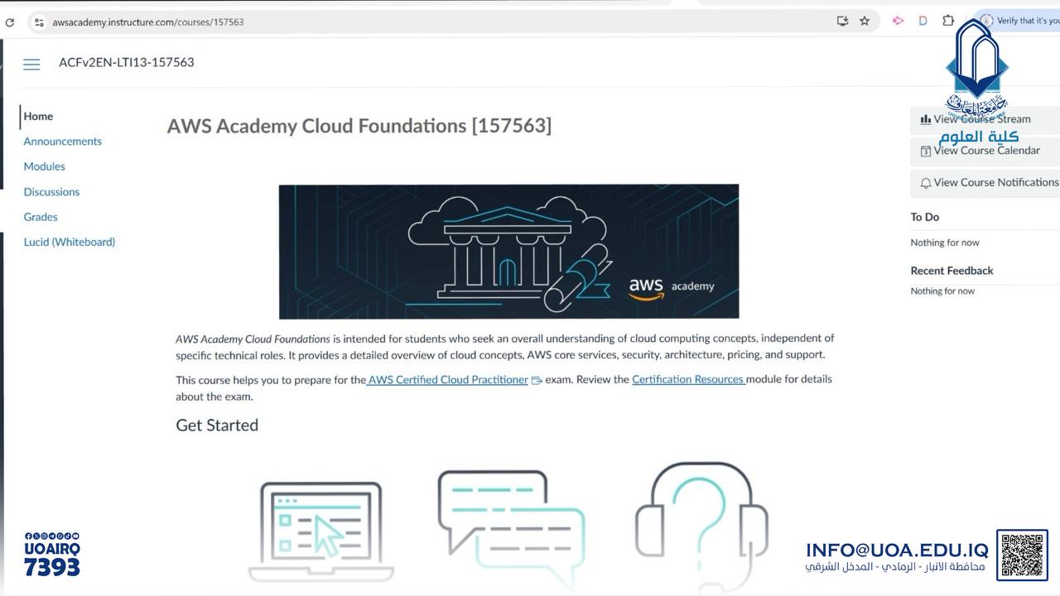Viewport: 1060px width, 596px height.
Task: Open Announcements in the course sidebar
Action: [62, 142]
